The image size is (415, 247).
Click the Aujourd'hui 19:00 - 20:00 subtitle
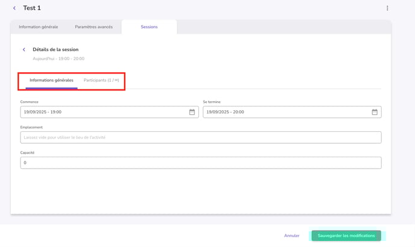coord(59,59)
